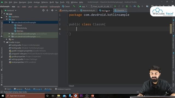Open the File menu

(x=6, y=2)
